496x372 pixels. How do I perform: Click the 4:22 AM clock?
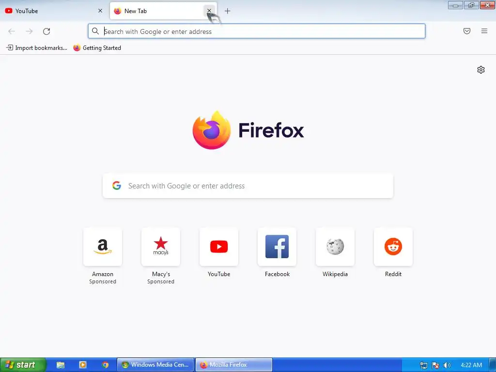[x=471, y=365]
